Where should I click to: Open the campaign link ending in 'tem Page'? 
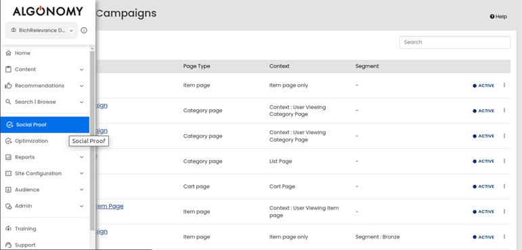click(x=110, y=206)
